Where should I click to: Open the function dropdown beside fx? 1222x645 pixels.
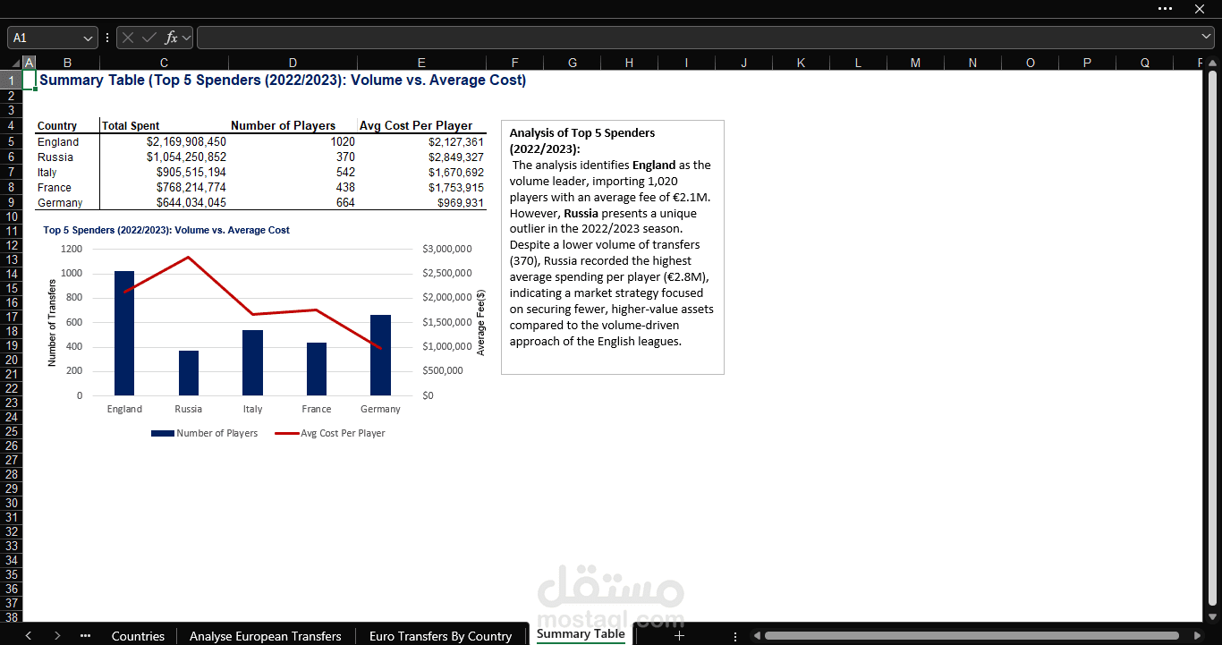pyautogui.click(x=186, y=38)
